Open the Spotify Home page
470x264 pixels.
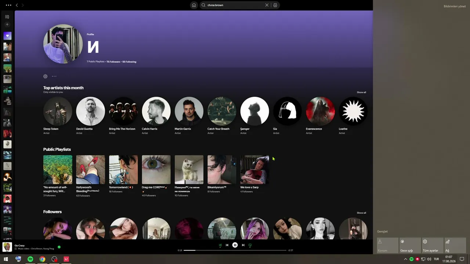coord(194,5)
